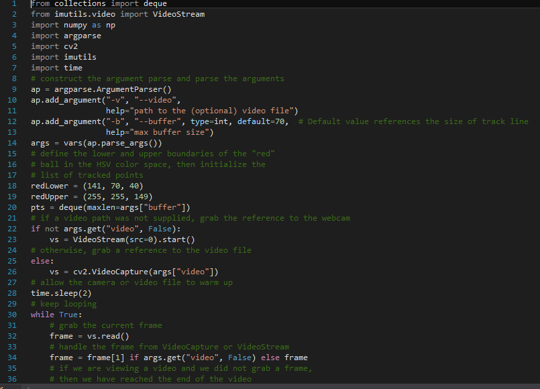This screenshot has width=540, height=389.
Task: Click the else keyword on line 25
Action: (x=39, y=261)
